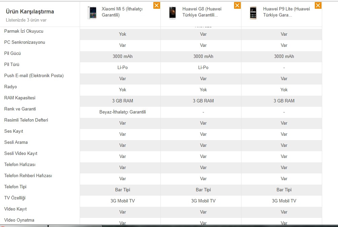Select the Telefon Tipi row label
The image size is (338, 227).
click(x=15, y=187)
